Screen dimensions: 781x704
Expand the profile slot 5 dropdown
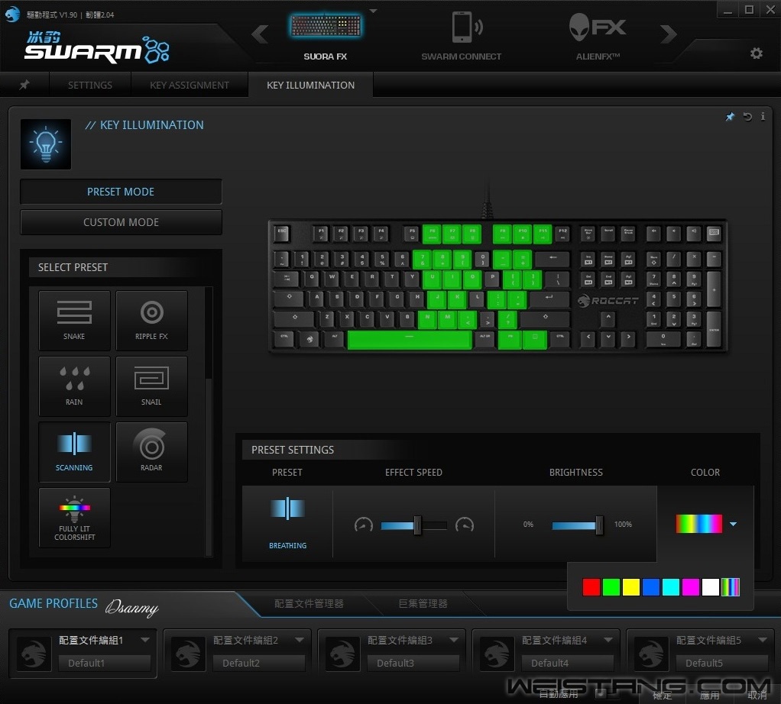(x=763, y=640)
